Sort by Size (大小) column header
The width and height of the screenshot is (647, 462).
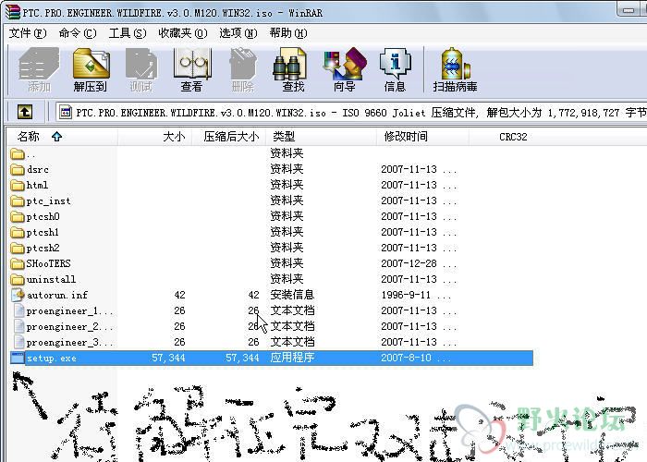[x=155, y=137]
